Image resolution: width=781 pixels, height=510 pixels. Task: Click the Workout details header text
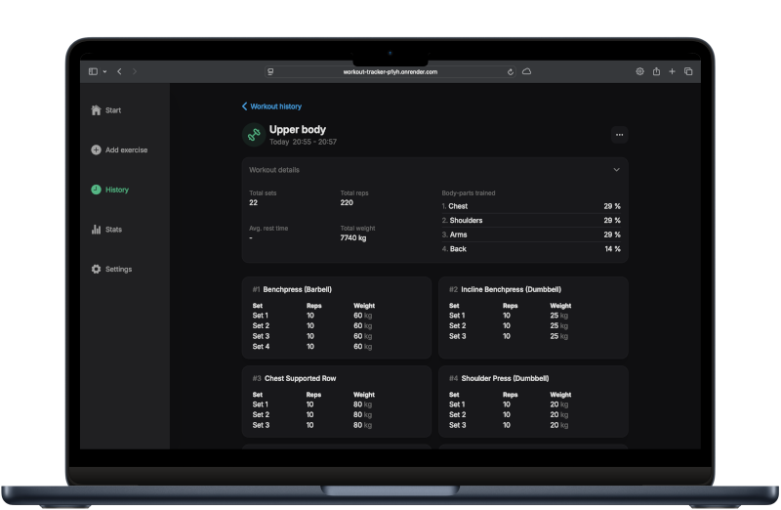(x=274, y=170)
